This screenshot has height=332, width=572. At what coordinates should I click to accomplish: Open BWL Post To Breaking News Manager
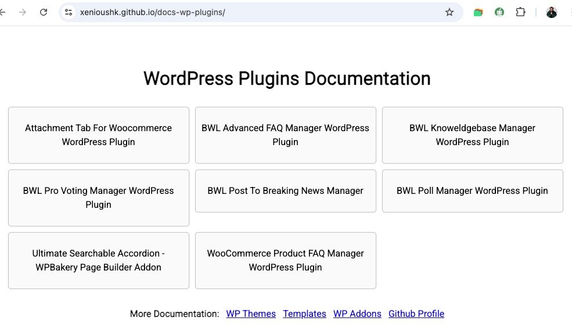pos(285,191)
